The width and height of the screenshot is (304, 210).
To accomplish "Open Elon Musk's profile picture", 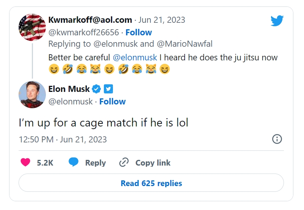I will coord(32,94).
